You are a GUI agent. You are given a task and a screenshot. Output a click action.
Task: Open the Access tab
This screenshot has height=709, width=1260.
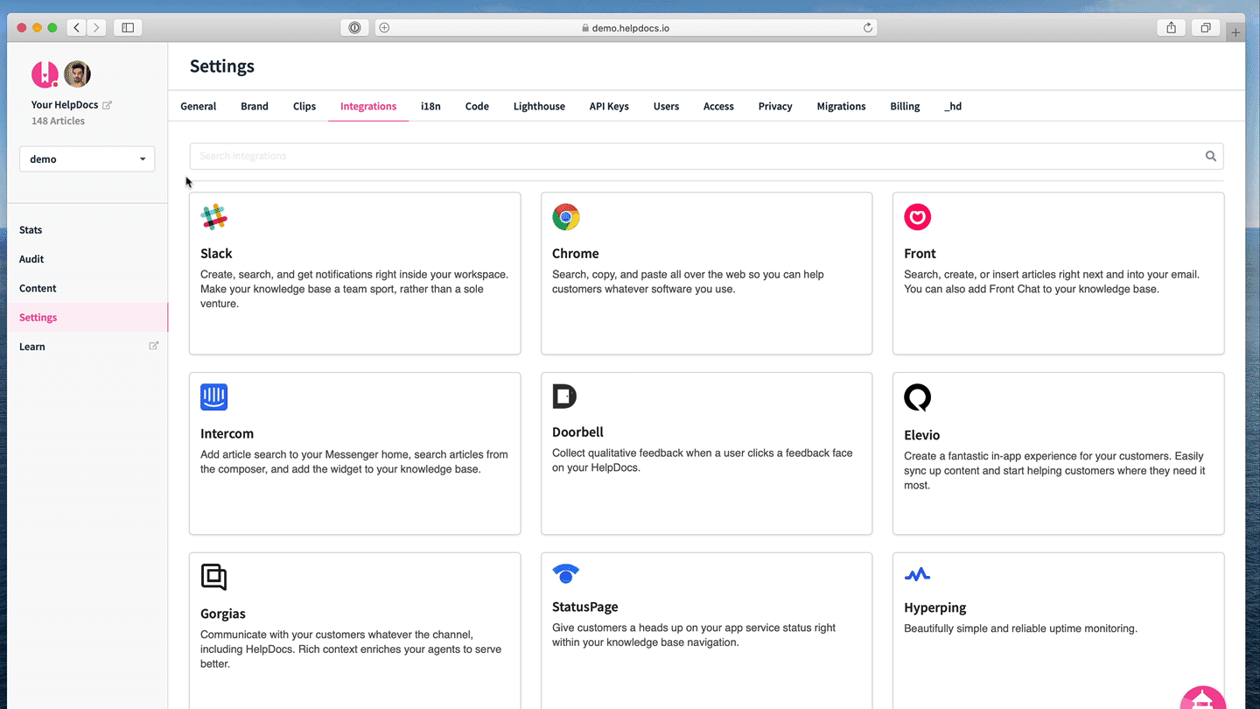click(x=718, y=106)
